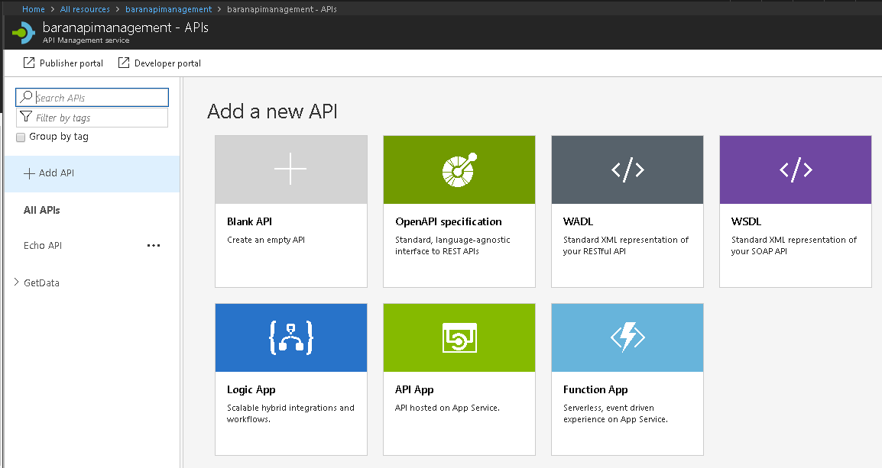Click the 'your RESTful API' description text
This screenshot has width=882, height=468.
pyautogui.click(x=595, y=251)
